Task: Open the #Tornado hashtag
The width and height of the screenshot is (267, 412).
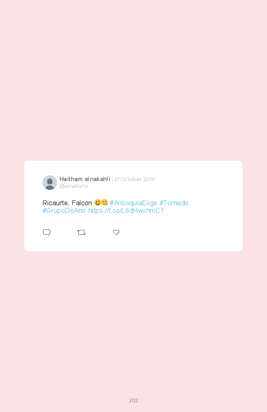Action: [174, 203]
